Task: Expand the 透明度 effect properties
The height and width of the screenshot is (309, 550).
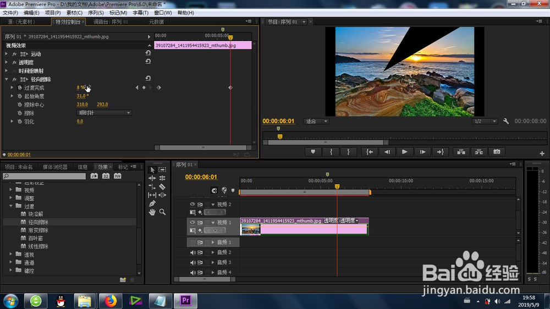Action: click(6, 62)
